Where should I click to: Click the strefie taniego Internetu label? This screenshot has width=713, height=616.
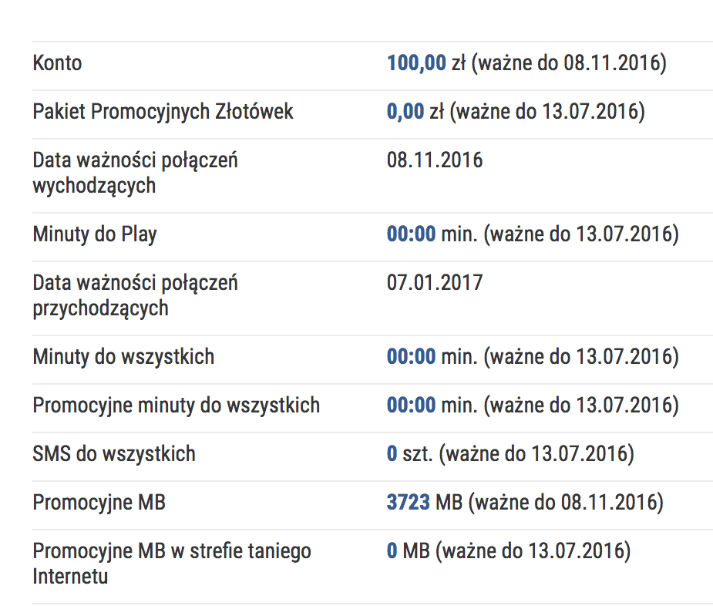171,564
